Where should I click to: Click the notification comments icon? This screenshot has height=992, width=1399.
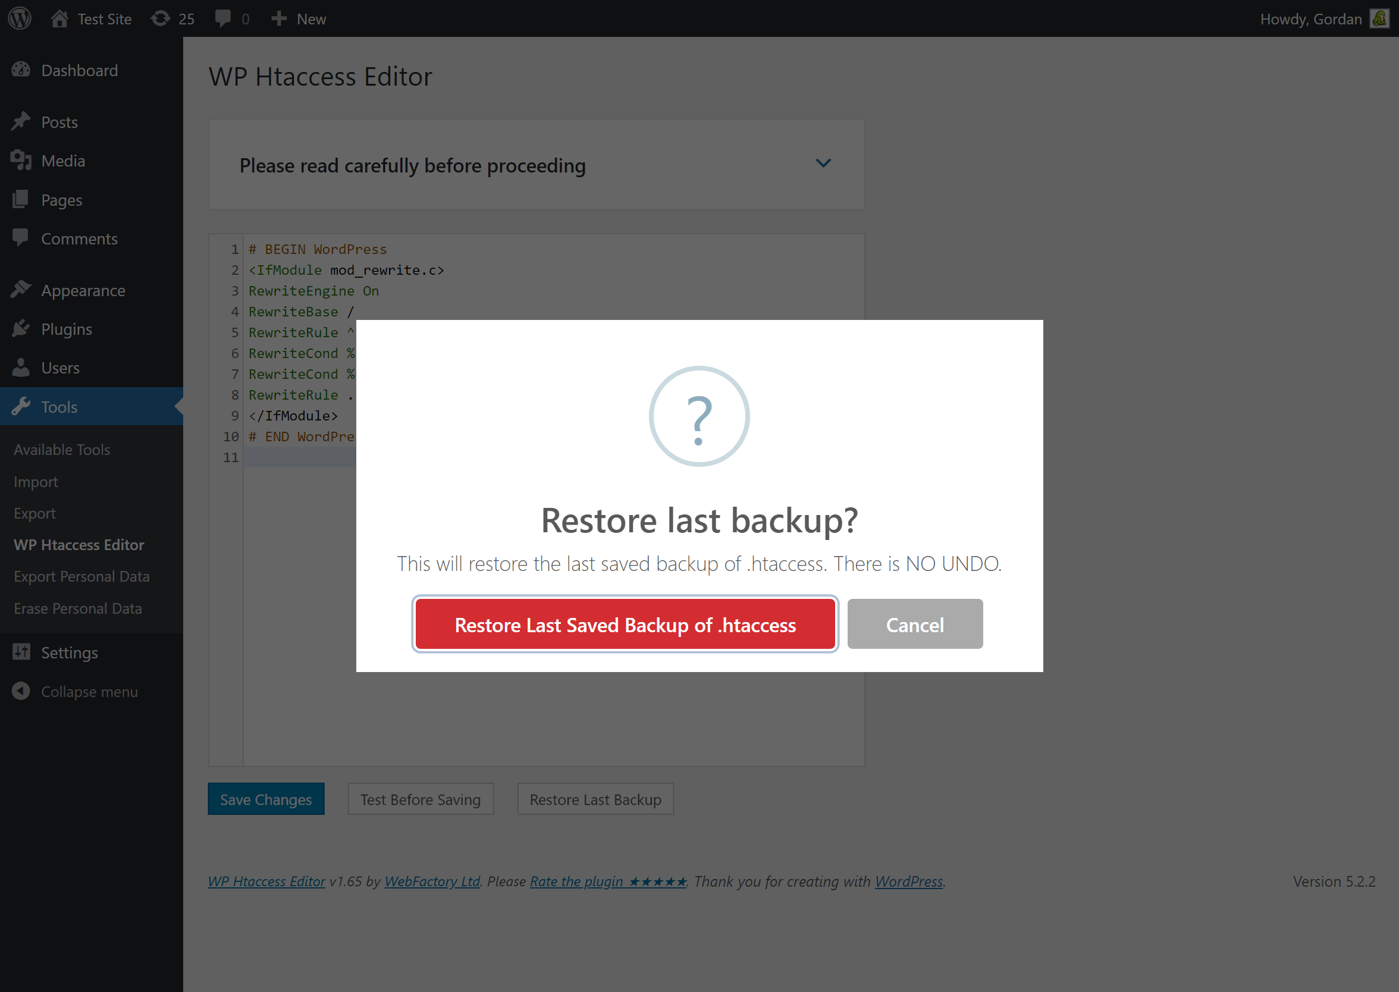[223, 18]
